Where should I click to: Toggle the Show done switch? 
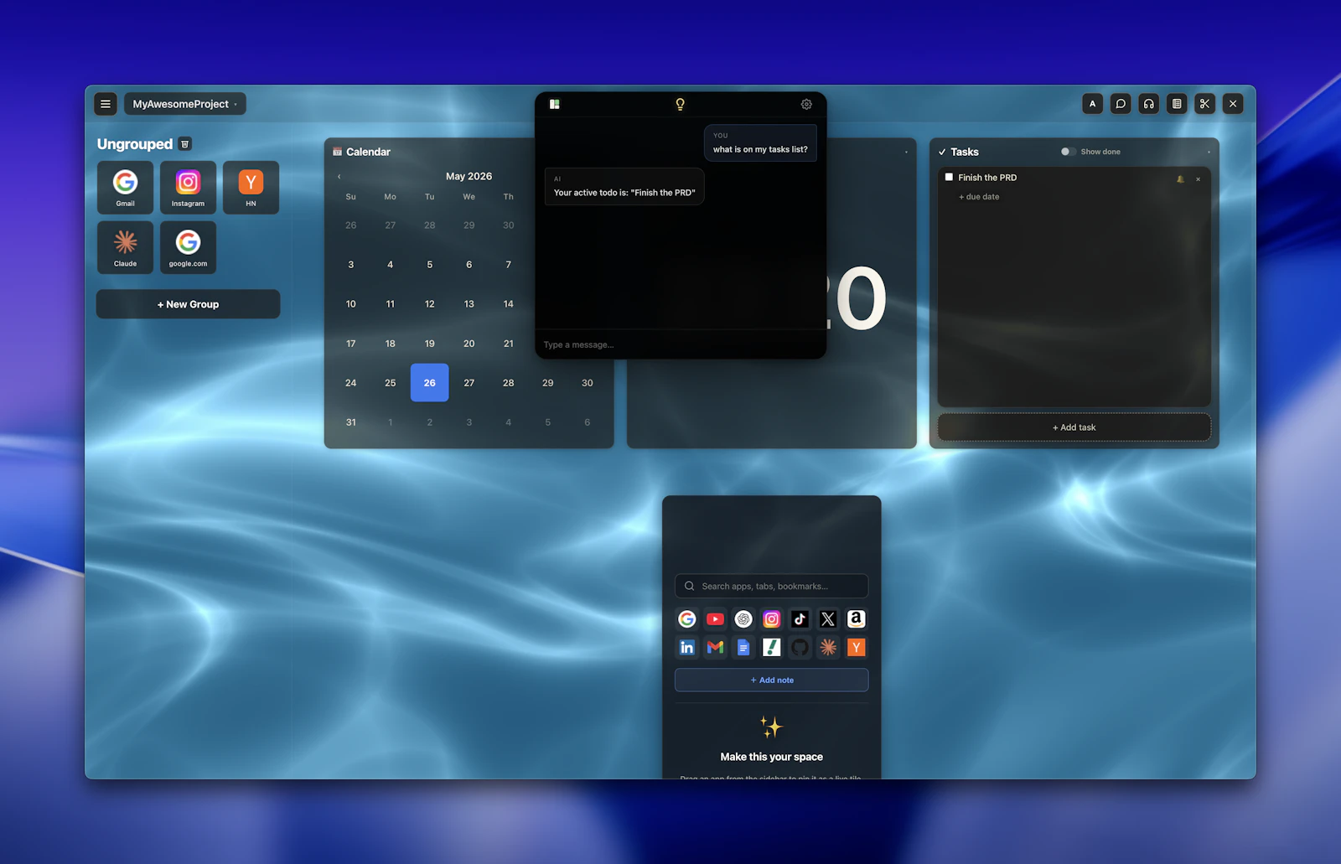coord(1068,152)
